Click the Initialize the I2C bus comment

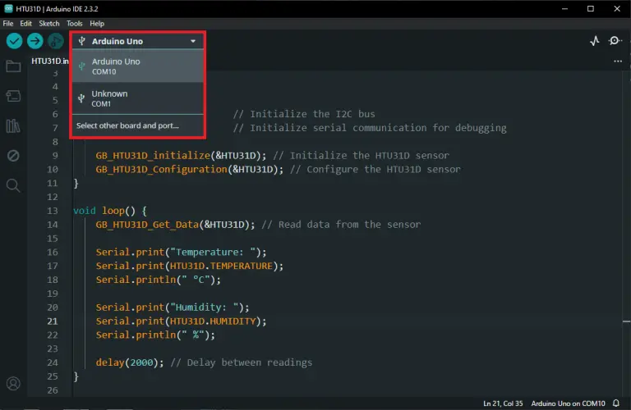pyautogui.click(x=304, y=114)
